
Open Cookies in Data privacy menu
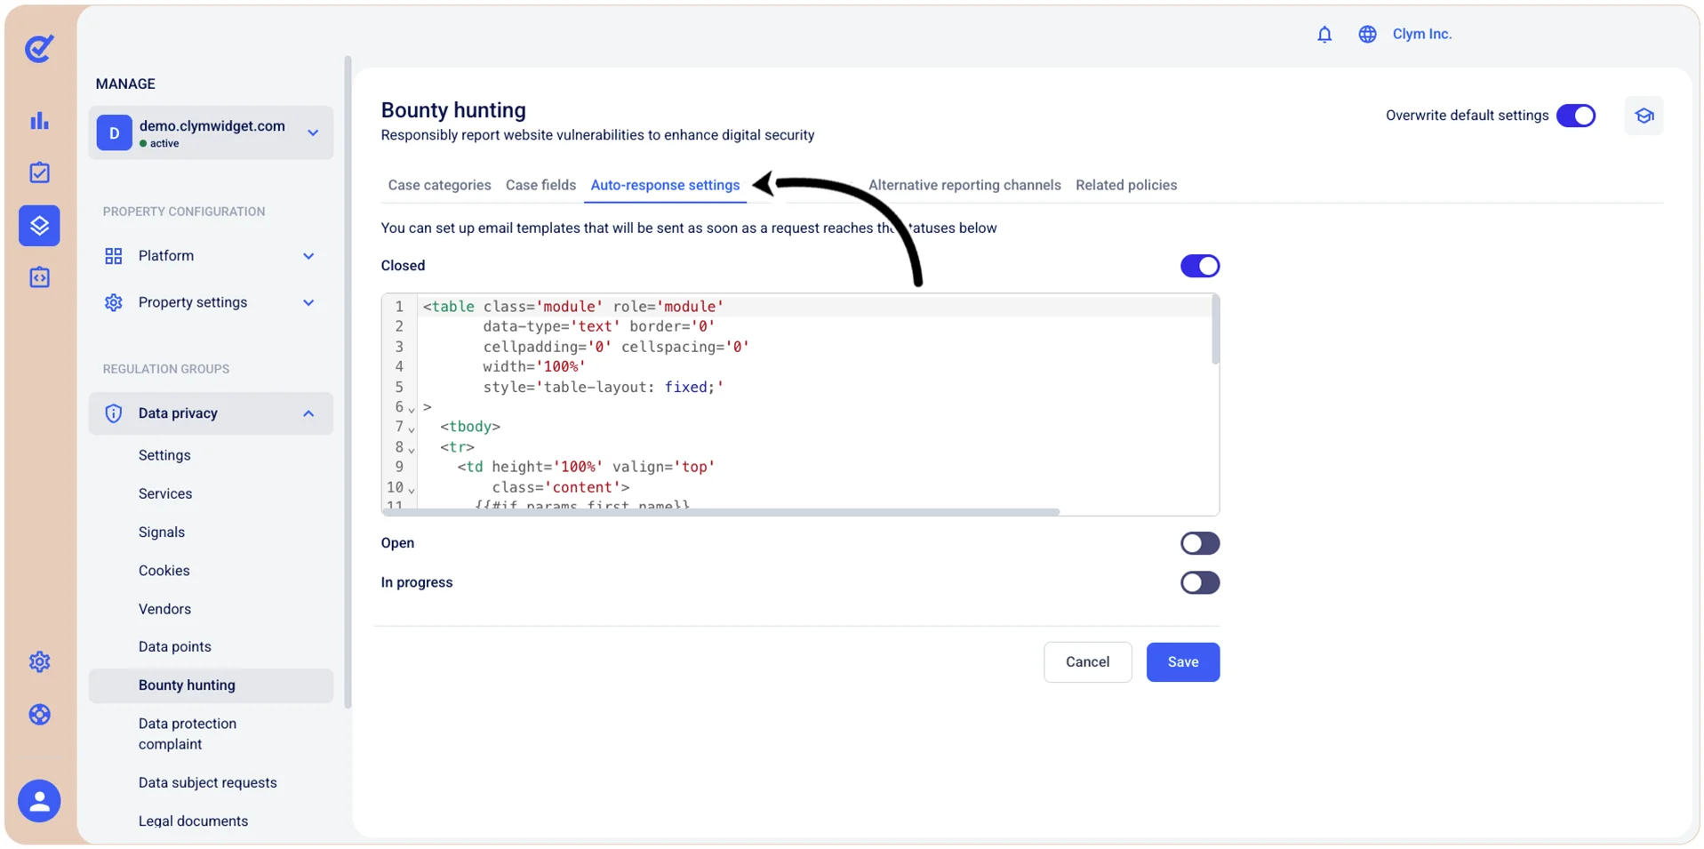[x=164, y=571]
